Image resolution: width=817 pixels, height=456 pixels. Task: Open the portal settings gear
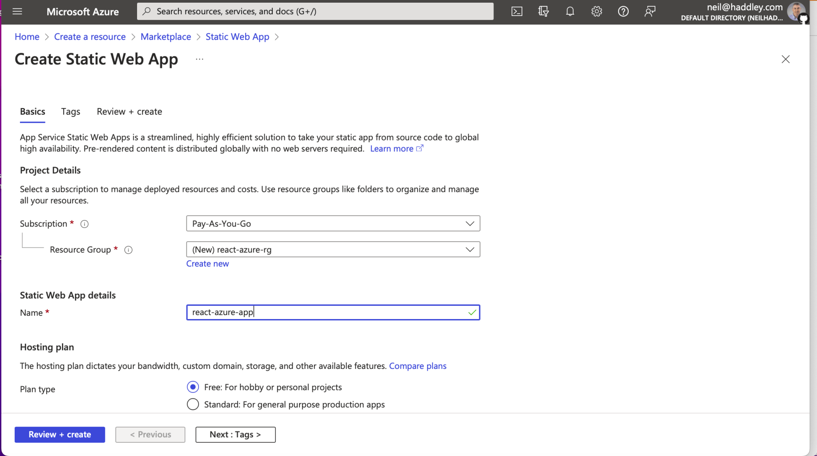tap(596, 12)
